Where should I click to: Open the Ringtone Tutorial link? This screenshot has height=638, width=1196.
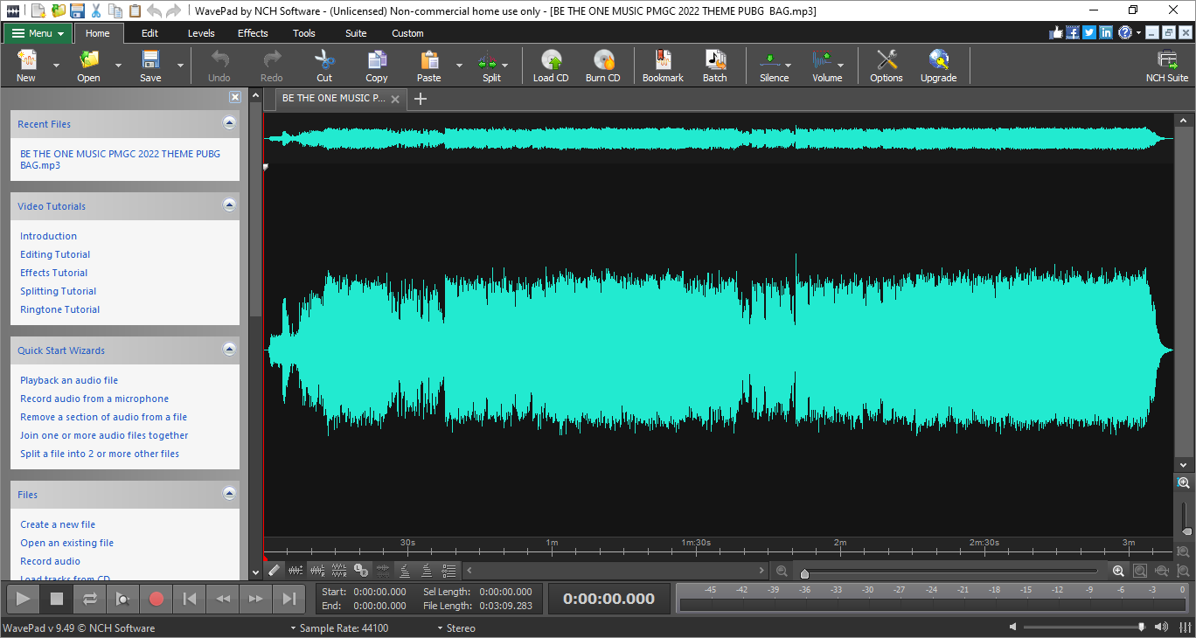click(x=60, y=309)
